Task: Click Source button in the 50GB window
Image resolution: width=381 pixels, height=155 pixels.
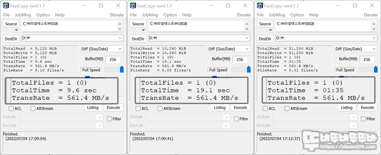Action: tap(265, 24)
